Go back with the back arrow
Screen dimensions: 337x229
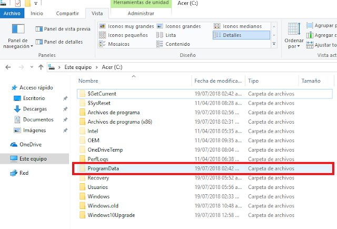coord(8,67)
